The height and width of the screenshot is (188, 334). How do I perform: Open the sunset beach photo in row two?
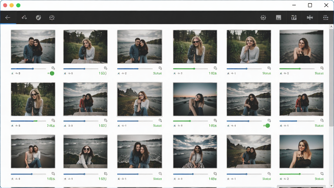[x=195, y=99]
